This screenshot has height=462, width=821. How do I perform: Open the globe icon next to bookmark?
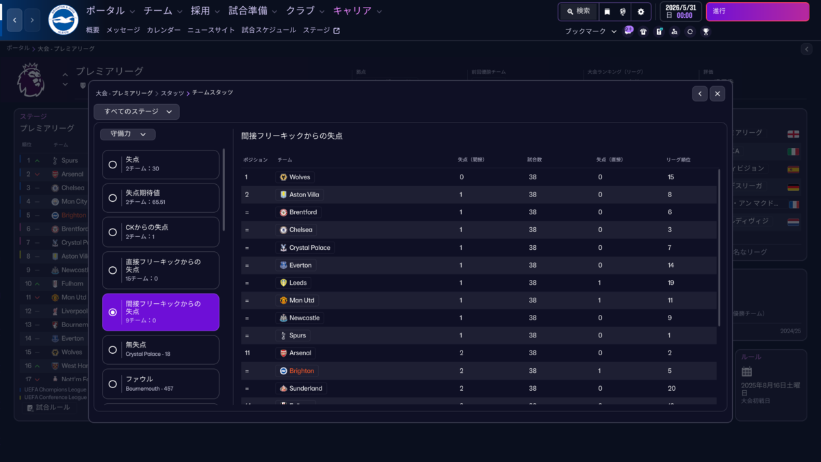click(623, 12)
